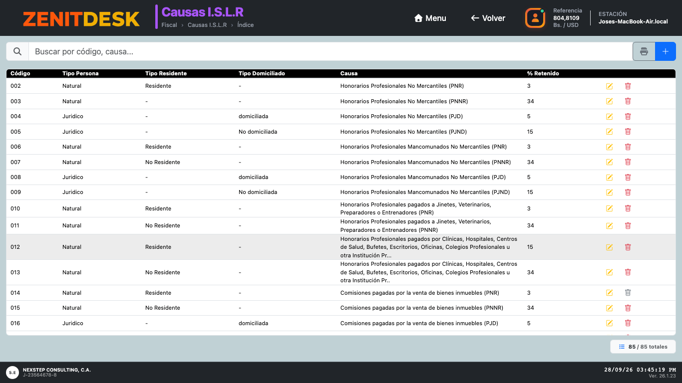The image size is (682, 383).
Task: Delete row 007 via its trash icon
Action: click(x=628, y=162)
